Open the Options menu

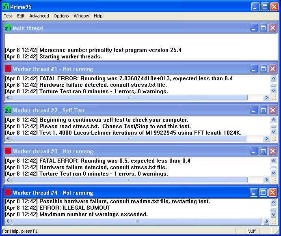[x=61, y=16]
